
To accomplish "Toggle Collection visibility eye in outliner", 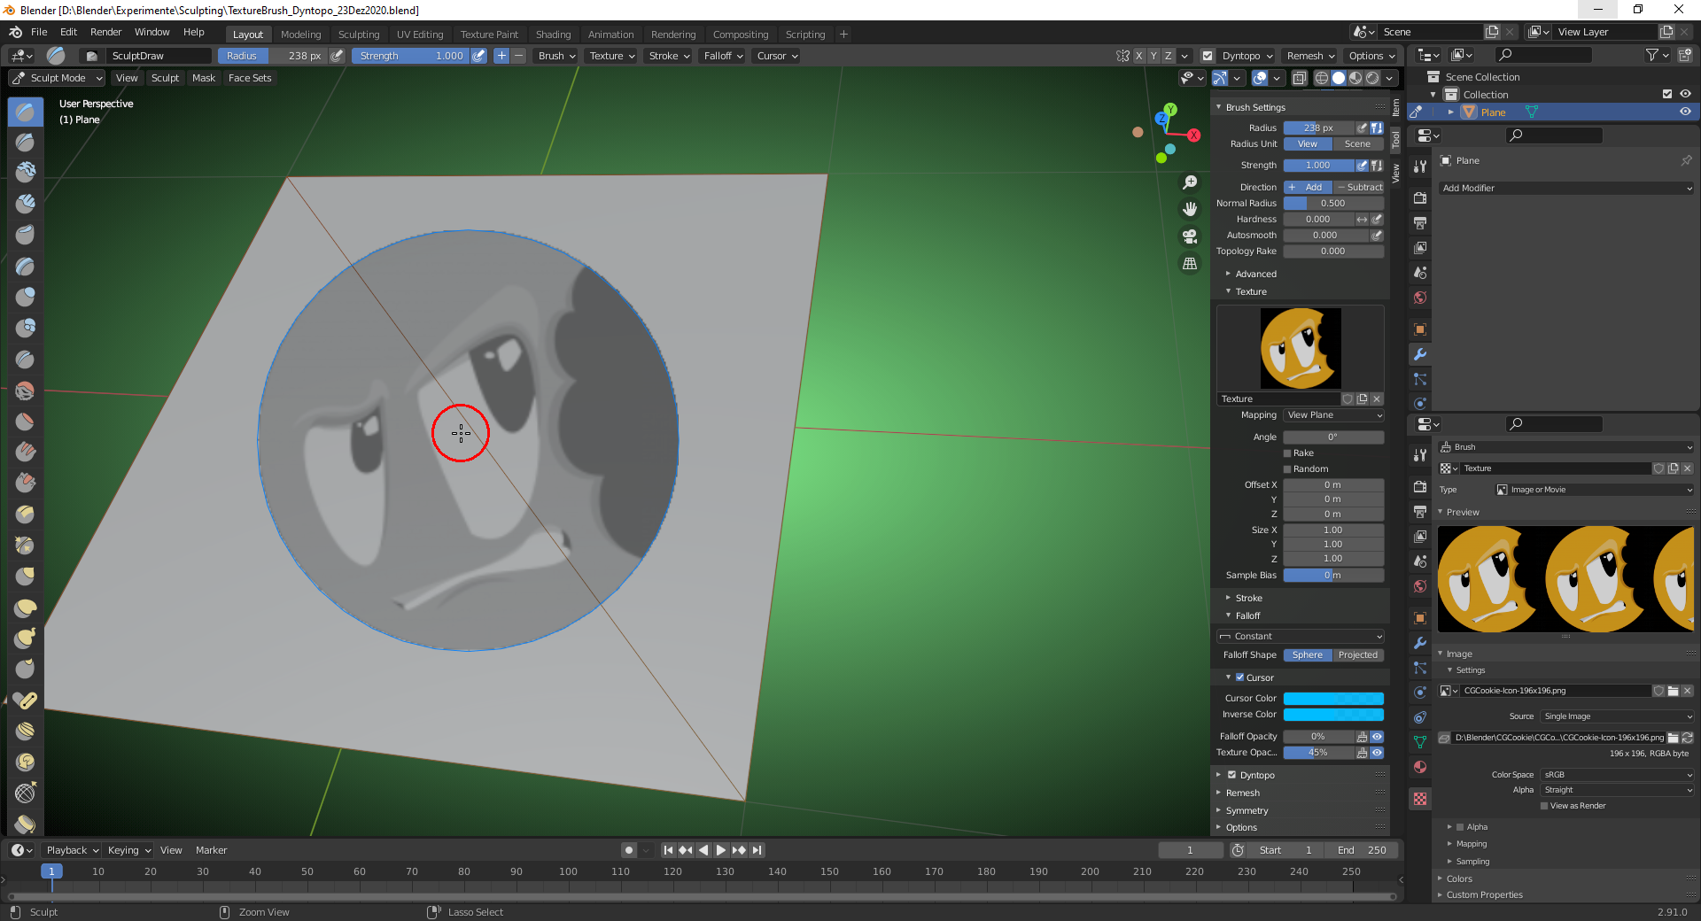I will [1685, 94].
